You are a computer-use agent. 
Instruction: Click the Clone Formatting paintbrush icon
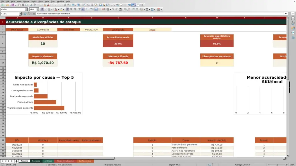point(45,5)
